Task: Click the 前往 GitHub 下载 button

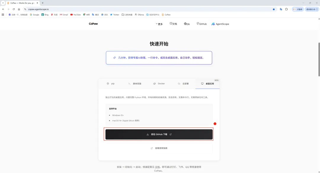Action: pyautogui.click(x=159, y=134)
